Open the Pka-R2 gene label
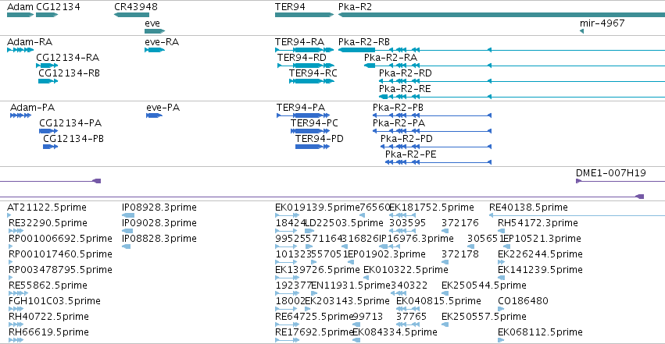 pyautogui.click(x=355, y=7)
